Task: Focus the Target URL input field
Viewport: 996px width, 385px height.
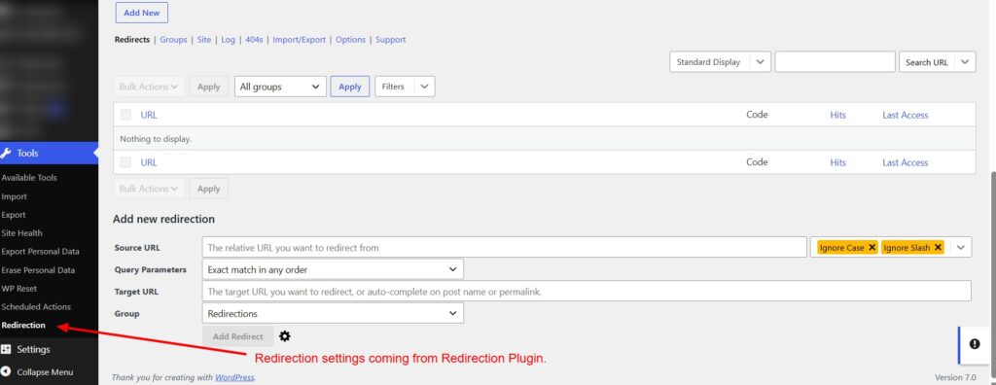Action: point(587,291)
